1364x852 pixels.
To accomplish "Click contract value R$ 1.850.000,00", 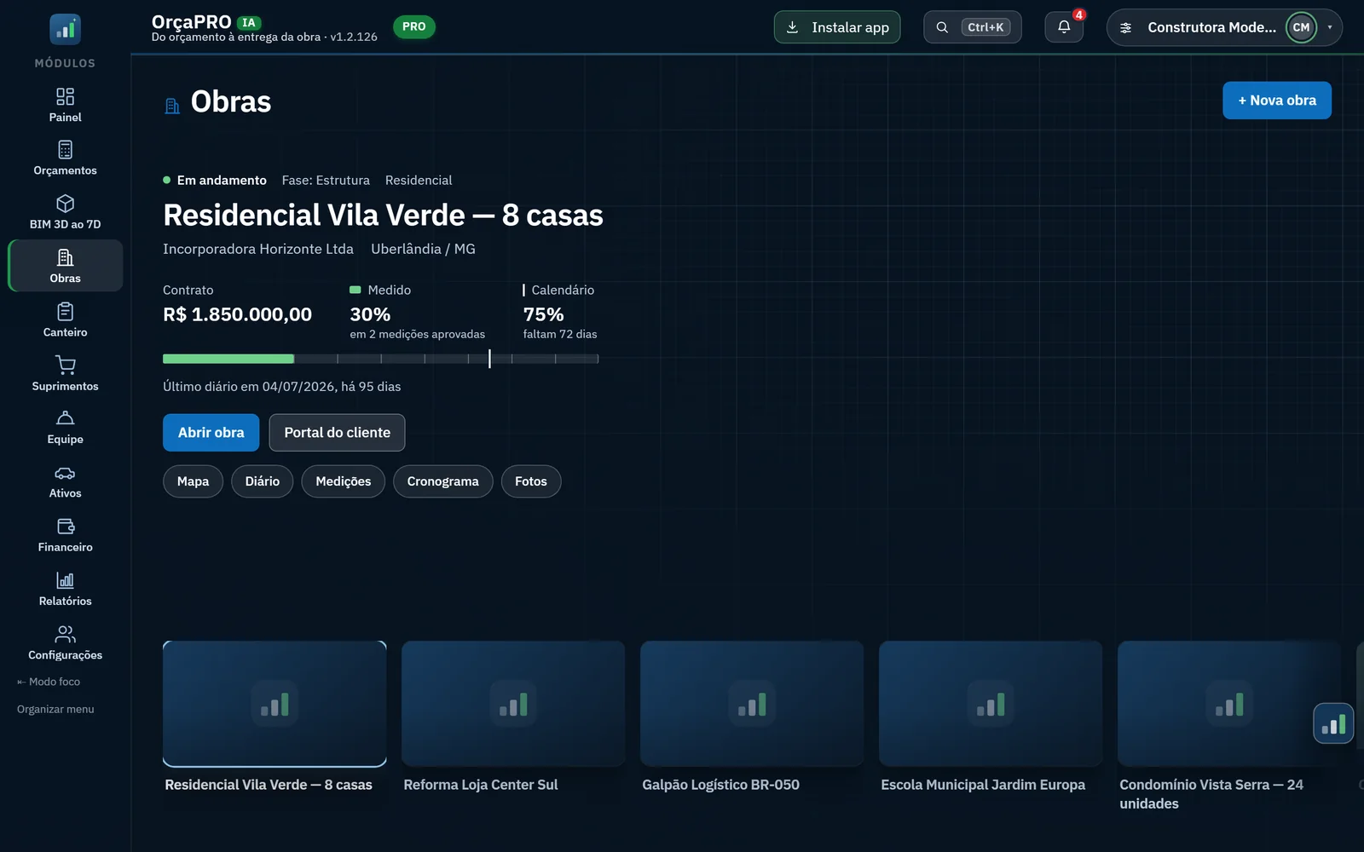I will click(238, 314).
